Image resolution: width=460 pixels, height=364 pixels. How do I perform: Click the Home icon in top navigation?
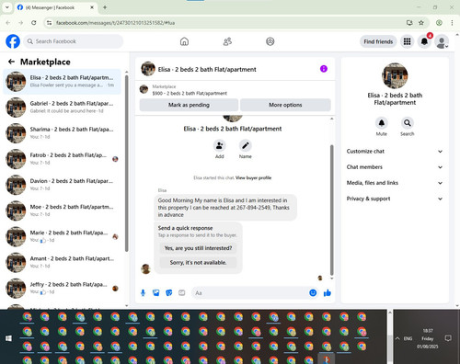point(184,41)
